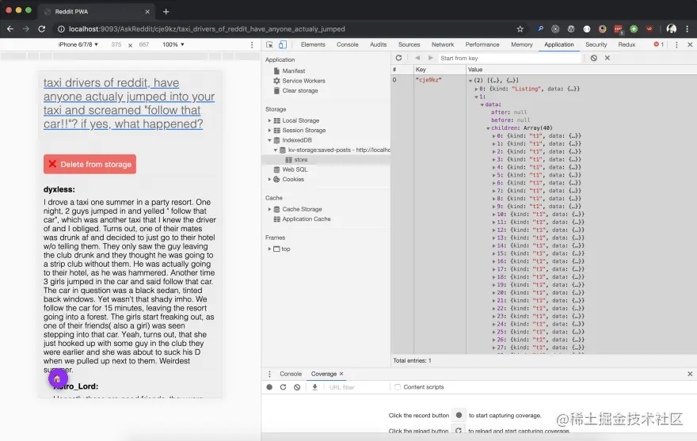Select the Coverage drawer tab
697x441 pixels.
tap(324, 374)
